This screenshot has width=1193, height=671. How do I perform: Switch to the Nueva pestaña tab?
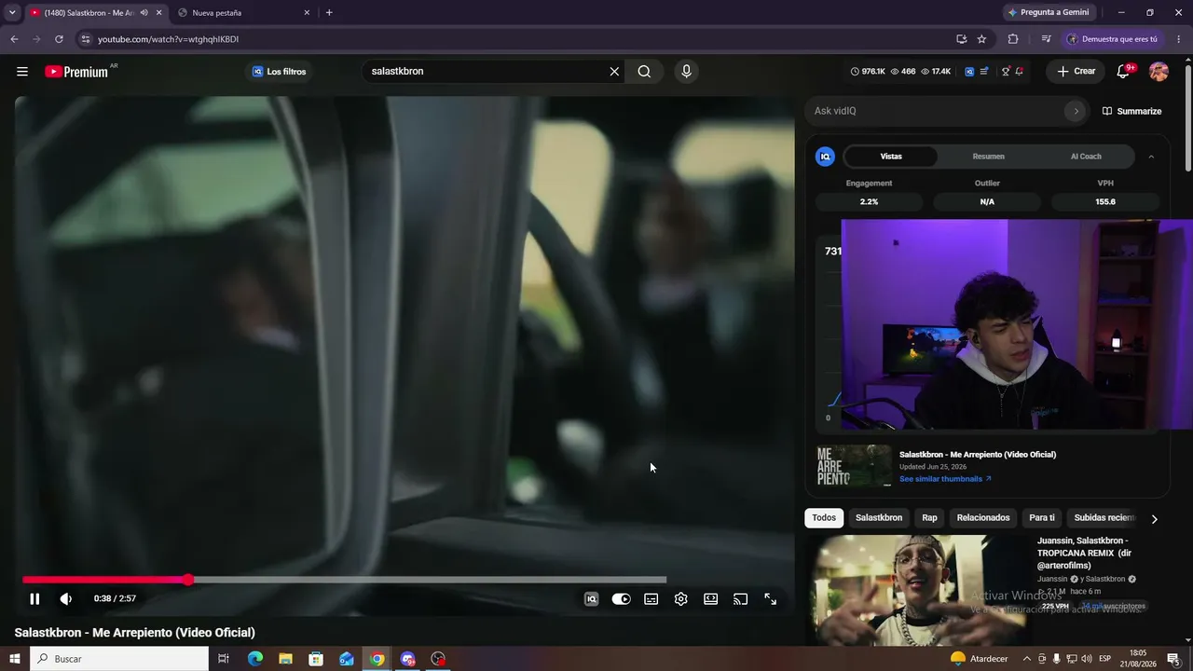240,13
